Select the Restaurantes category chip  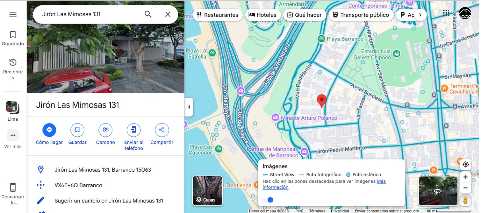coord(218,15)
